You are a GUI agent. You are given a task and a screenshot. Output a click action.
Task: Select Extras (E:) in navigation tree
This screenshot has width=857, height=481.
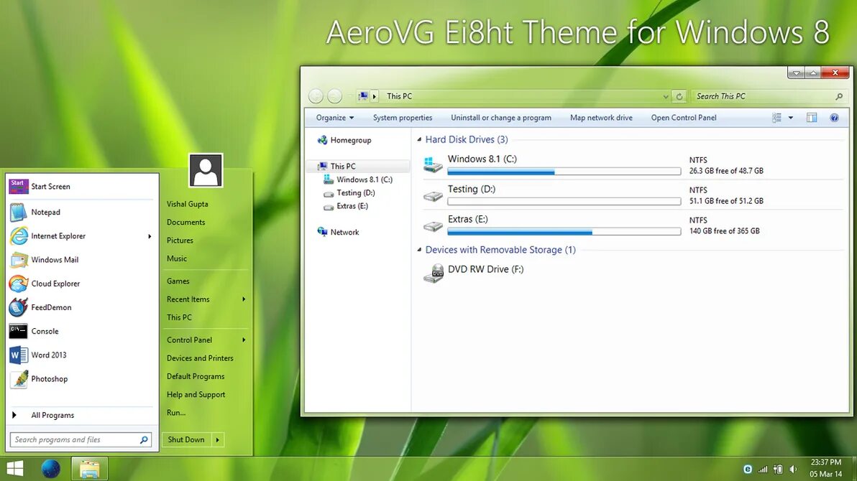346,206
